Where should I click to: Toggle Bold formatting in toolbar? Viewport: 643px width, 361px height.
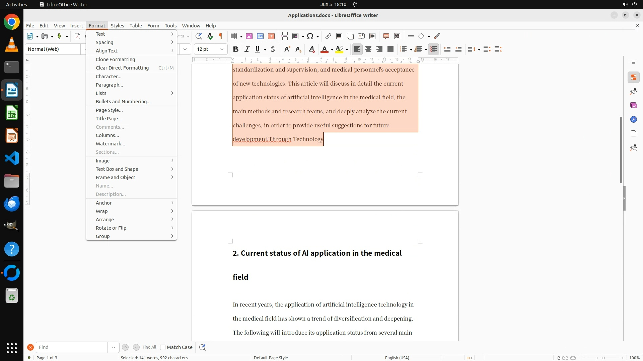tap(236, 49)
